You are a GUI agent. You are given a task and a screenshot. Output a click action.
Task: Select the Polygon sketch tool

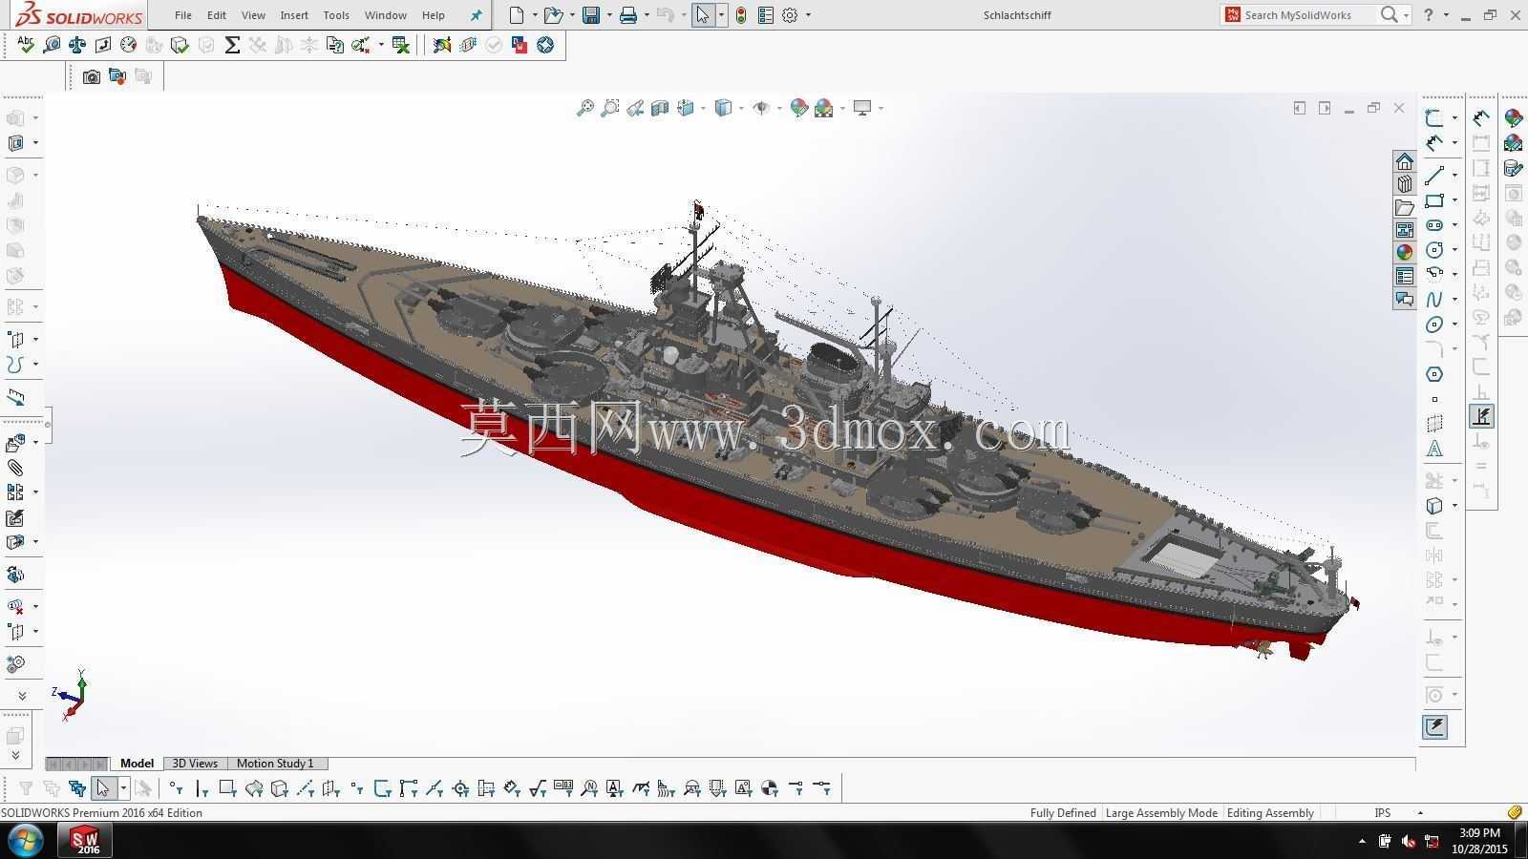pos(1434,374)
